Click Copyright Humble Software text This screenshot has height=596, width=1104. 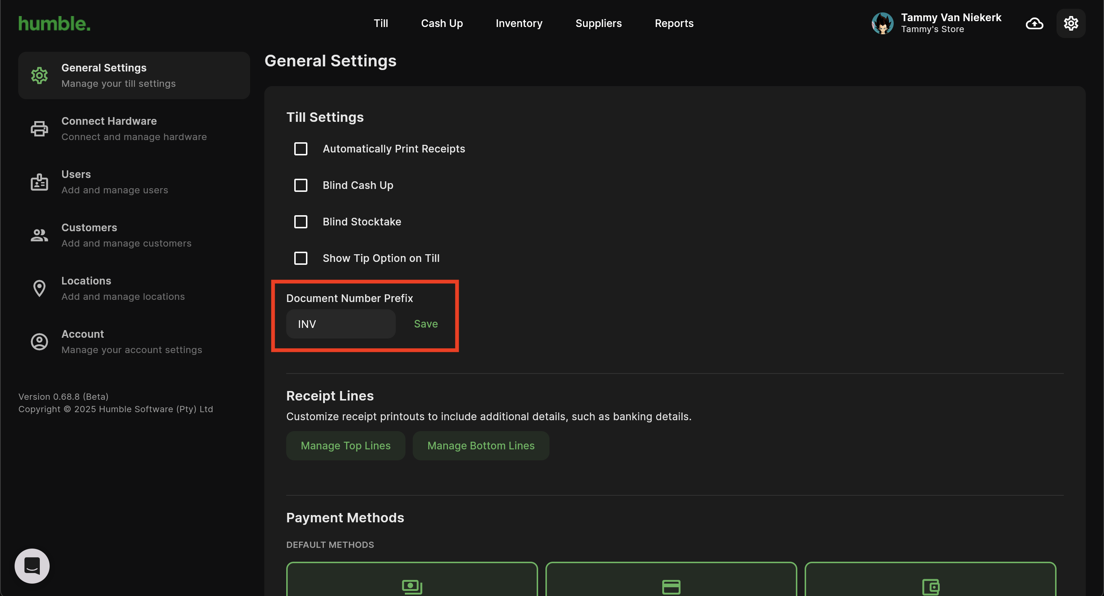click(x=116, y=409)
